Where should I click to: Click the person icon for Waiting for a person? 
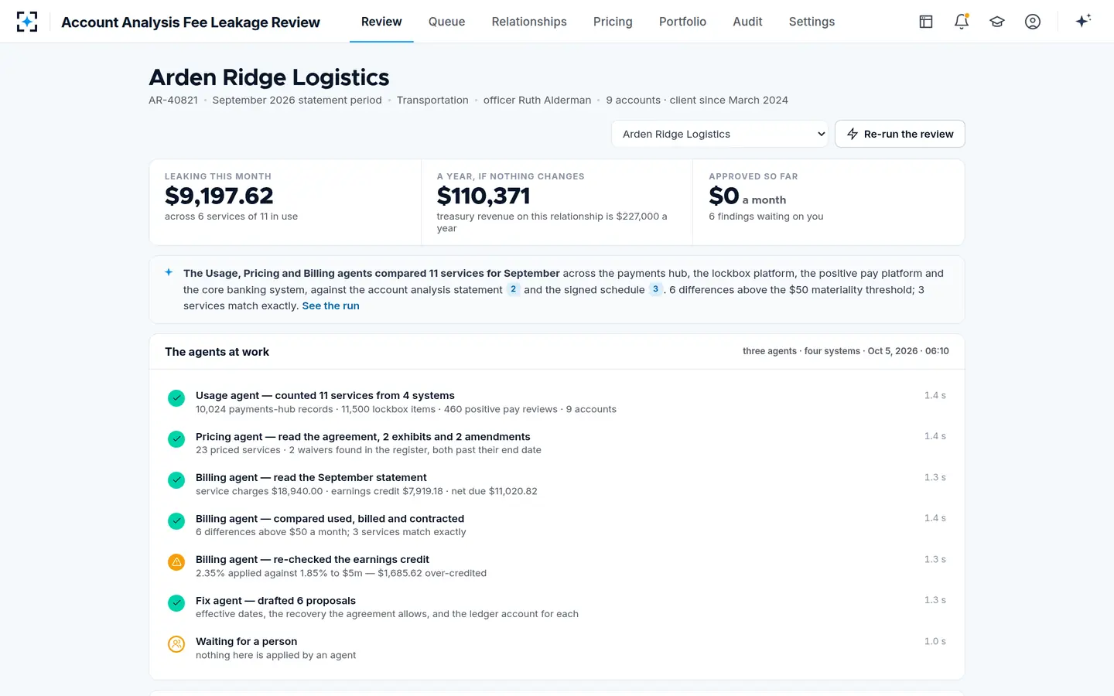(x=176, y=644)
